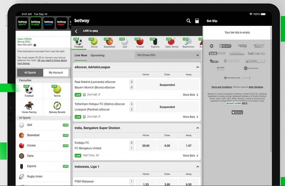Open the bet slip calculator icon
The image size is (285, 186).
(x=197, y=21)
